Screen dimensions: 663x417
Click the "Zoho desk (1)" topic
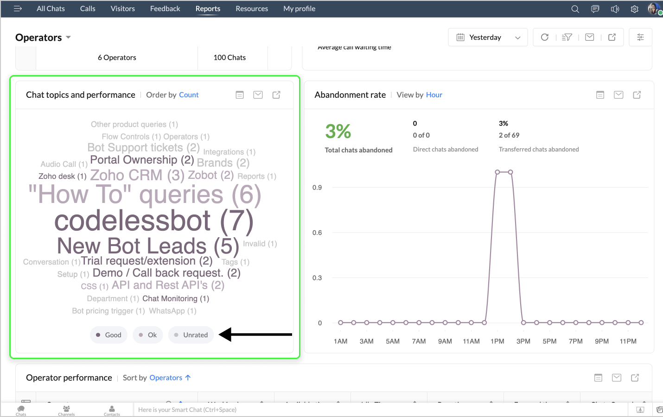pyautogui.click(x=63, y=176)
